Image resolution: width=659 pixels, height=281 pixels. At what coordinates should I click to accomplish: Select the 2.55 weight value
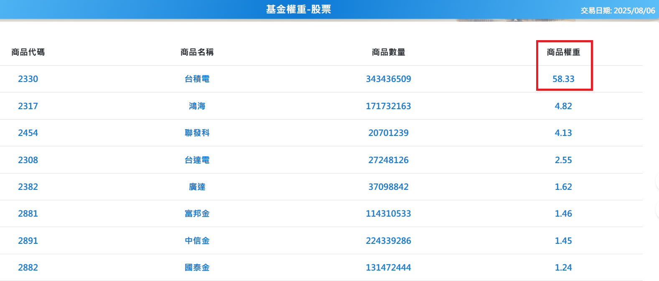(x=563, y=160)
